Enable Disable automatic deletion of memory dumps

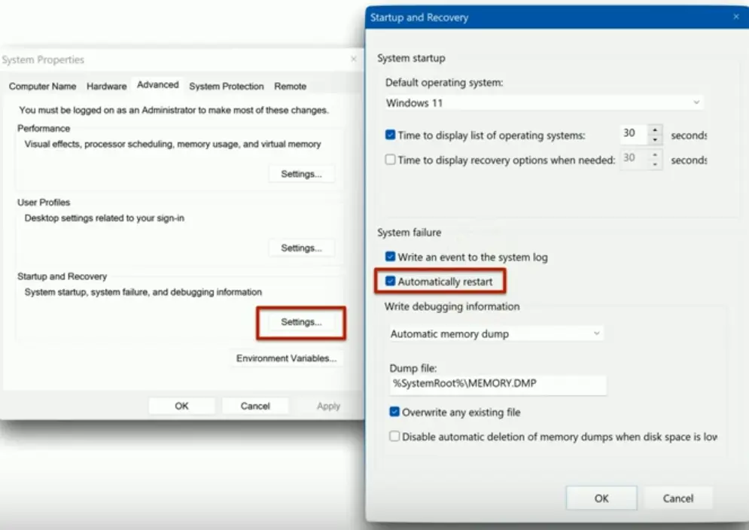click(x=394, y=436)
